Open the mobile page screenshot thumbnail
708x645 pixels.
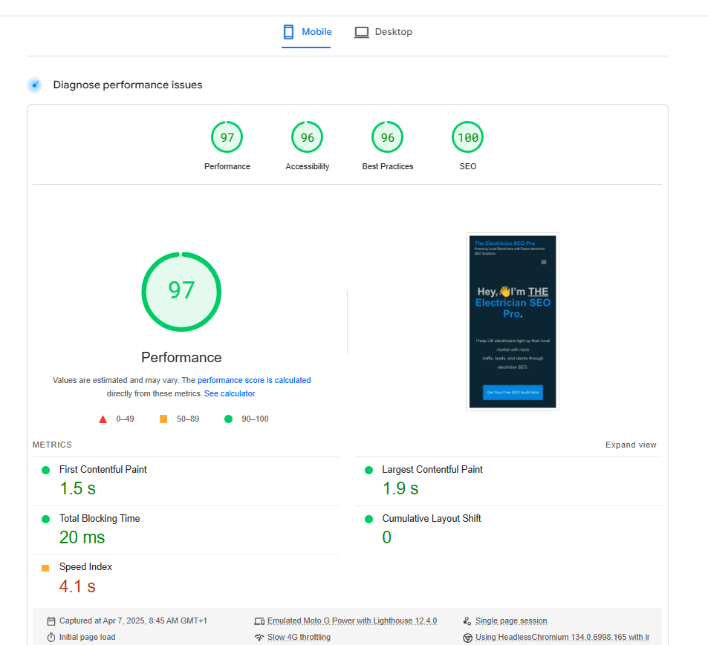pyautogui.click(x=513, y=321)
